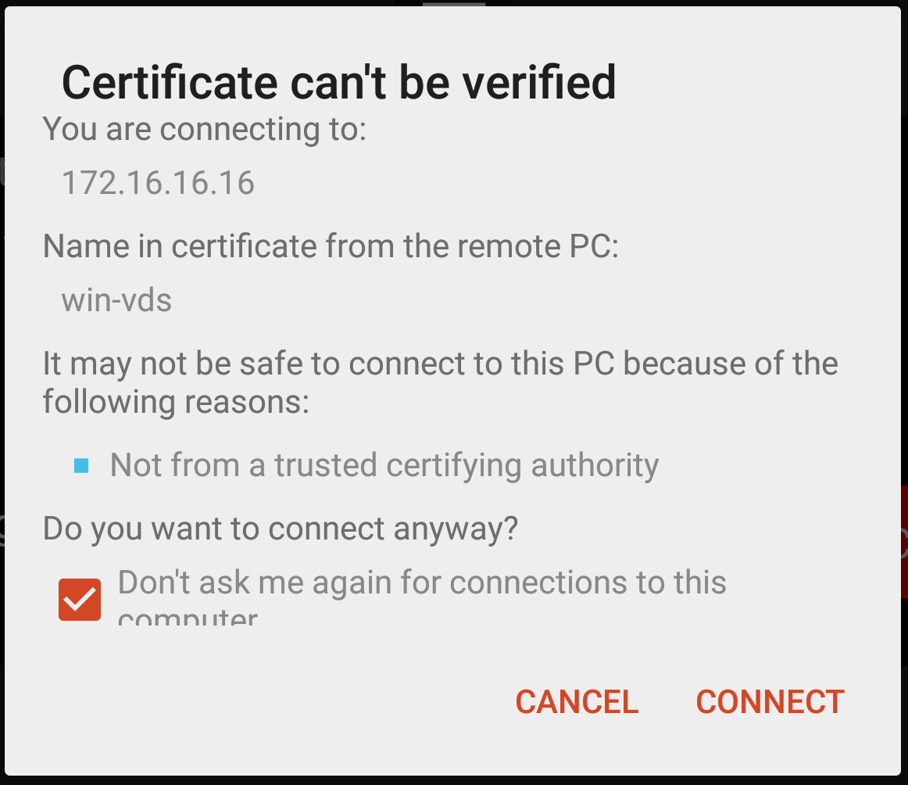This screenshot has height=785, width=908.
Task: Click the "It may not be safe" warning text
Action: pos(440,364)
